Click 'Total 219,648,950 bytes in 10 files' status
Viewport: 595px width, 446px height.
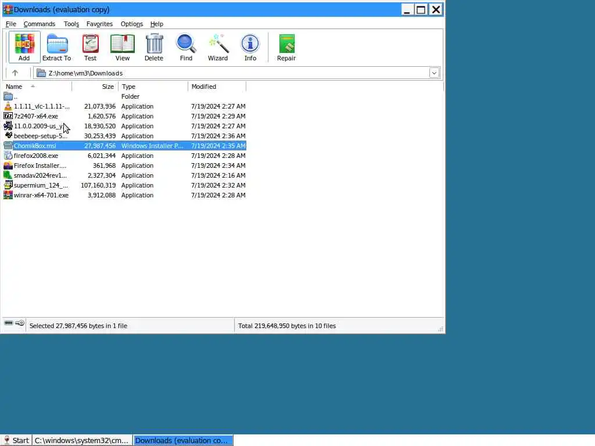(287, 326)
